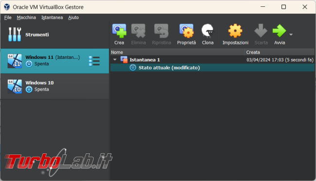Click power icon beside Stato attuale
This screenshot has width=316, height=181.
click(x=133, y=68)
